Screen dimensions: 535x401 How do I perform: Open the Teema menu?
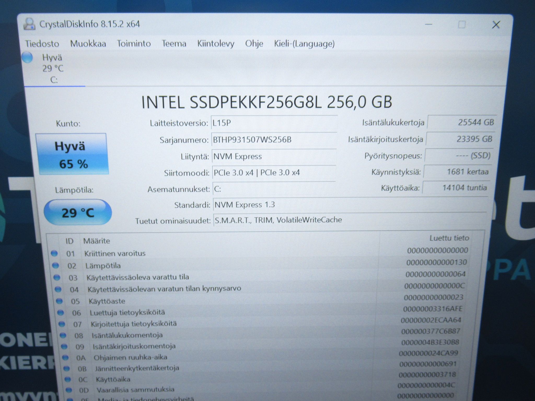click(174, 43)
